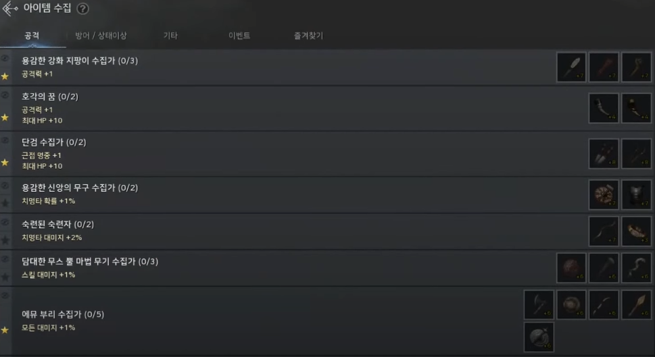Toggle favorite star for 용감한 신앙의 무구 수집가
This screenshot has width=655, height=357.
tap(5, 203)
